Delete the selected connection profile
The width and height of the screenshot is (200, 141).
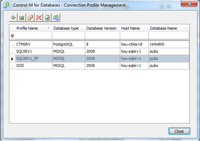39,17
